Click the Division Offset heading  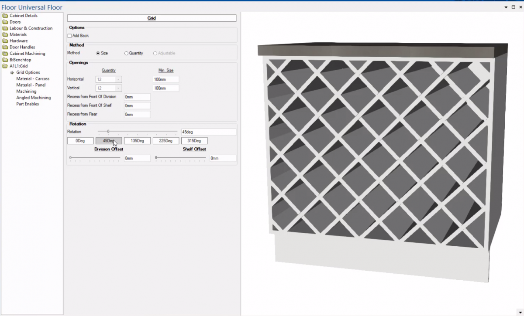click(109, 149)
